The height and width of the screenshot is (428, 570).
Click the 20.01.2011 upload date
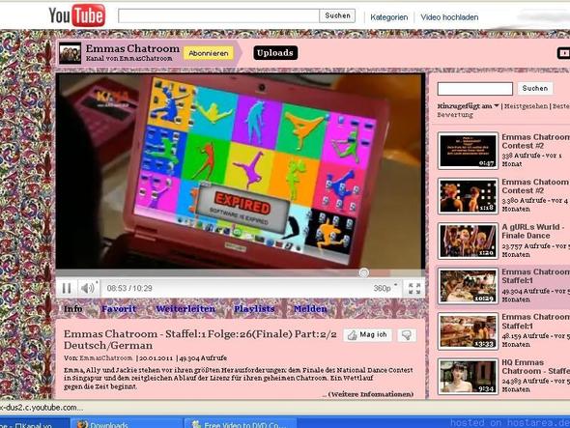pos(156,358)
